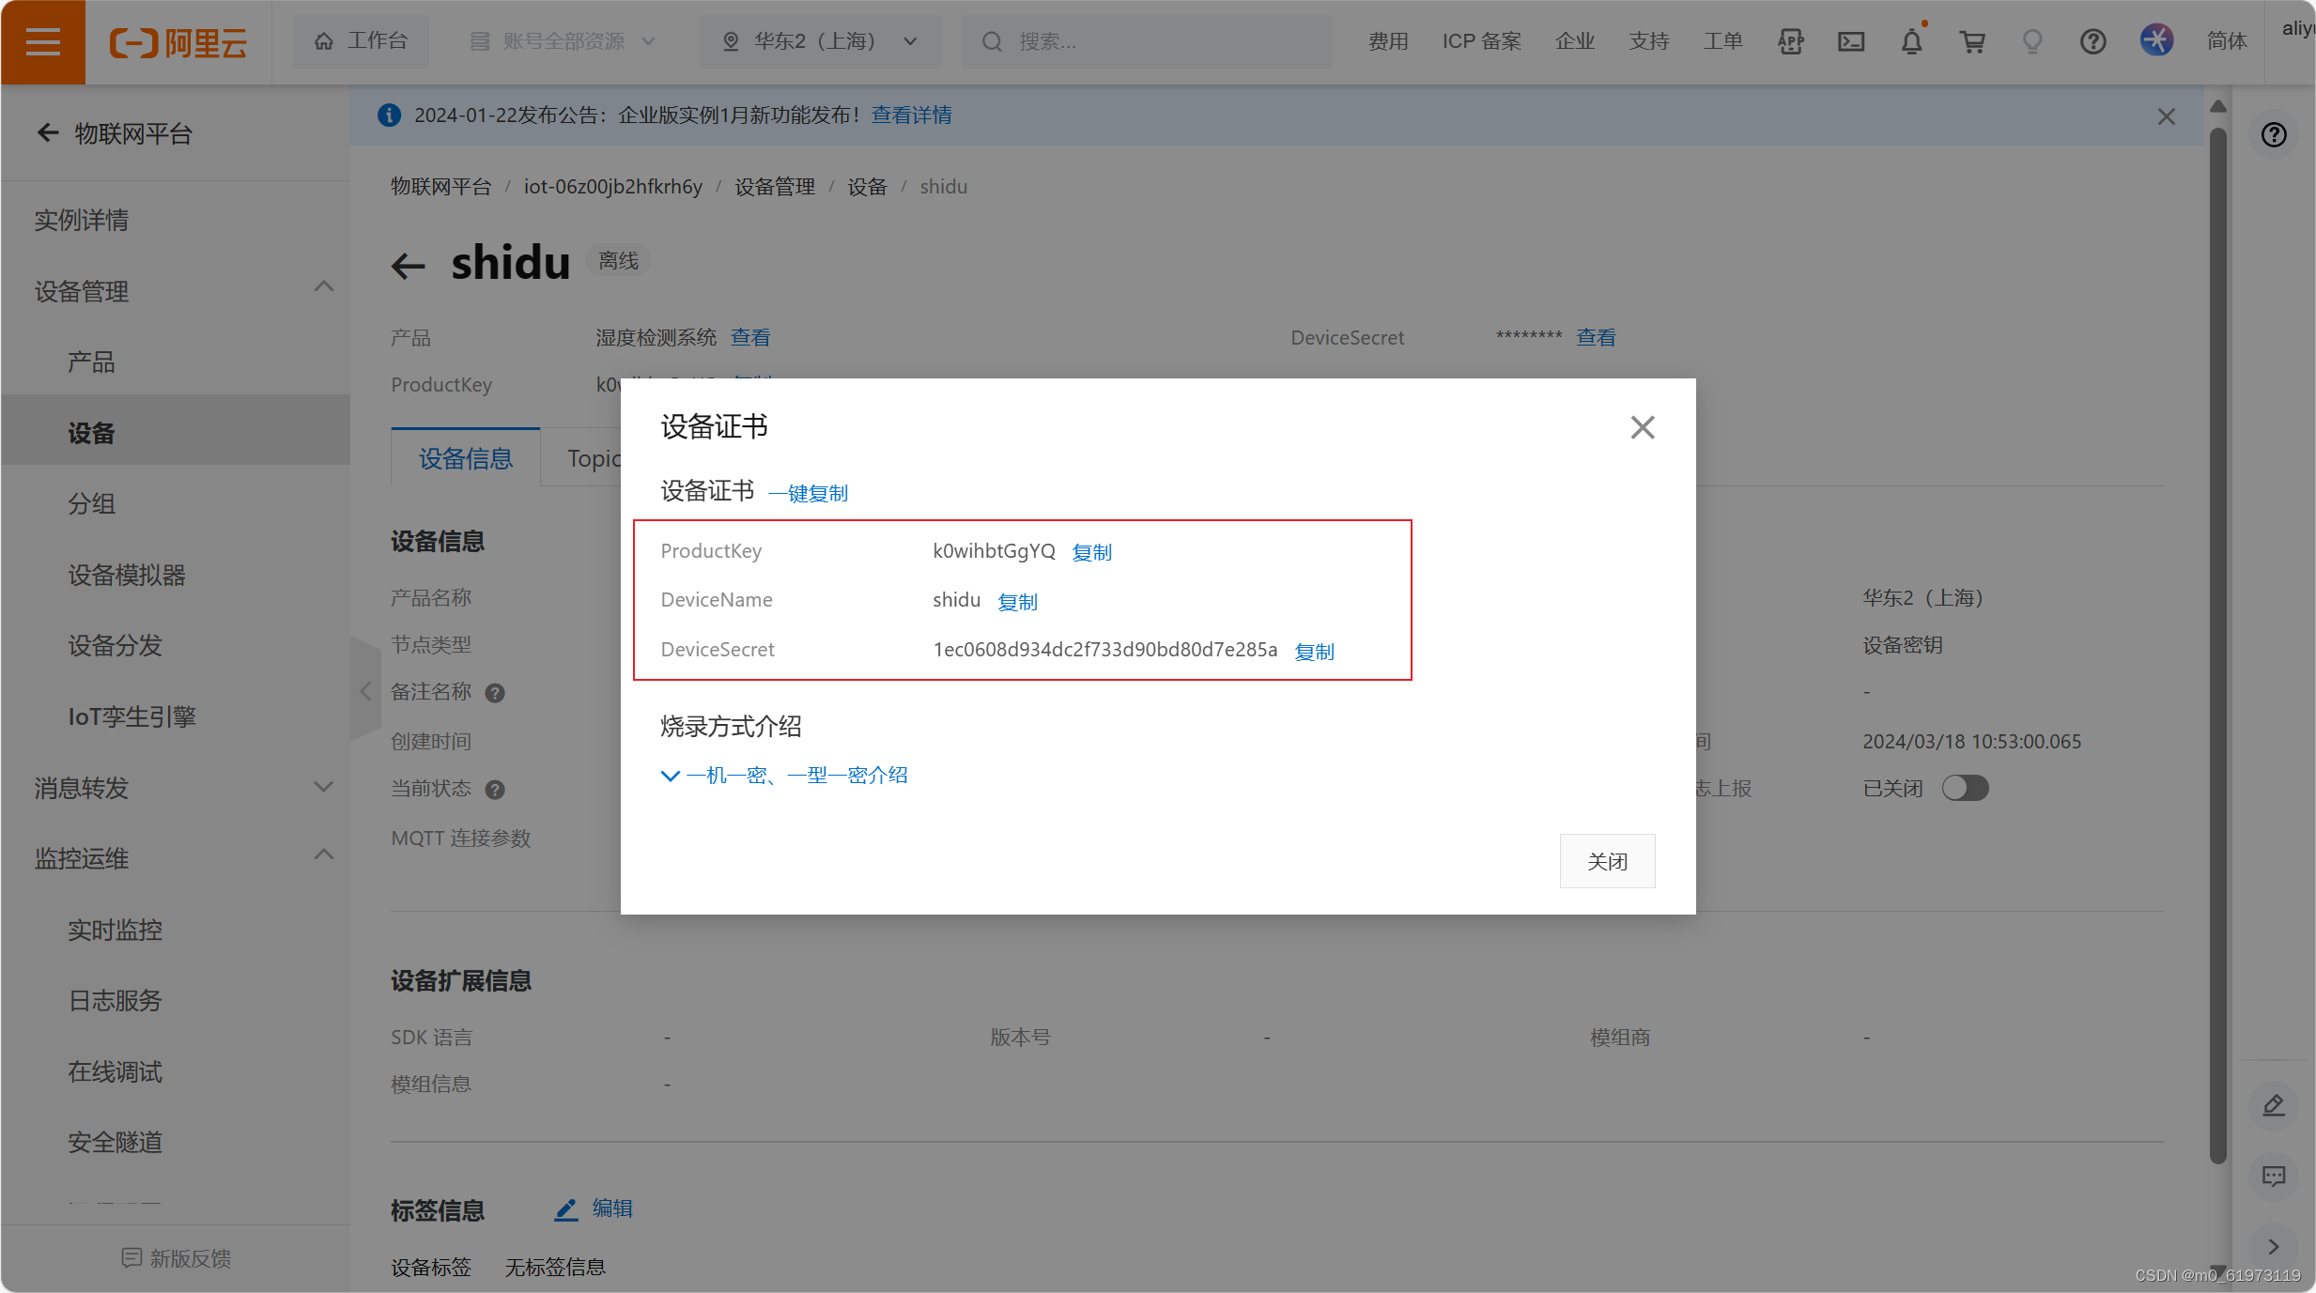Open the 支持 menu
The height and width of the screenshot is (1293, 2316).
coord(1649,41)
